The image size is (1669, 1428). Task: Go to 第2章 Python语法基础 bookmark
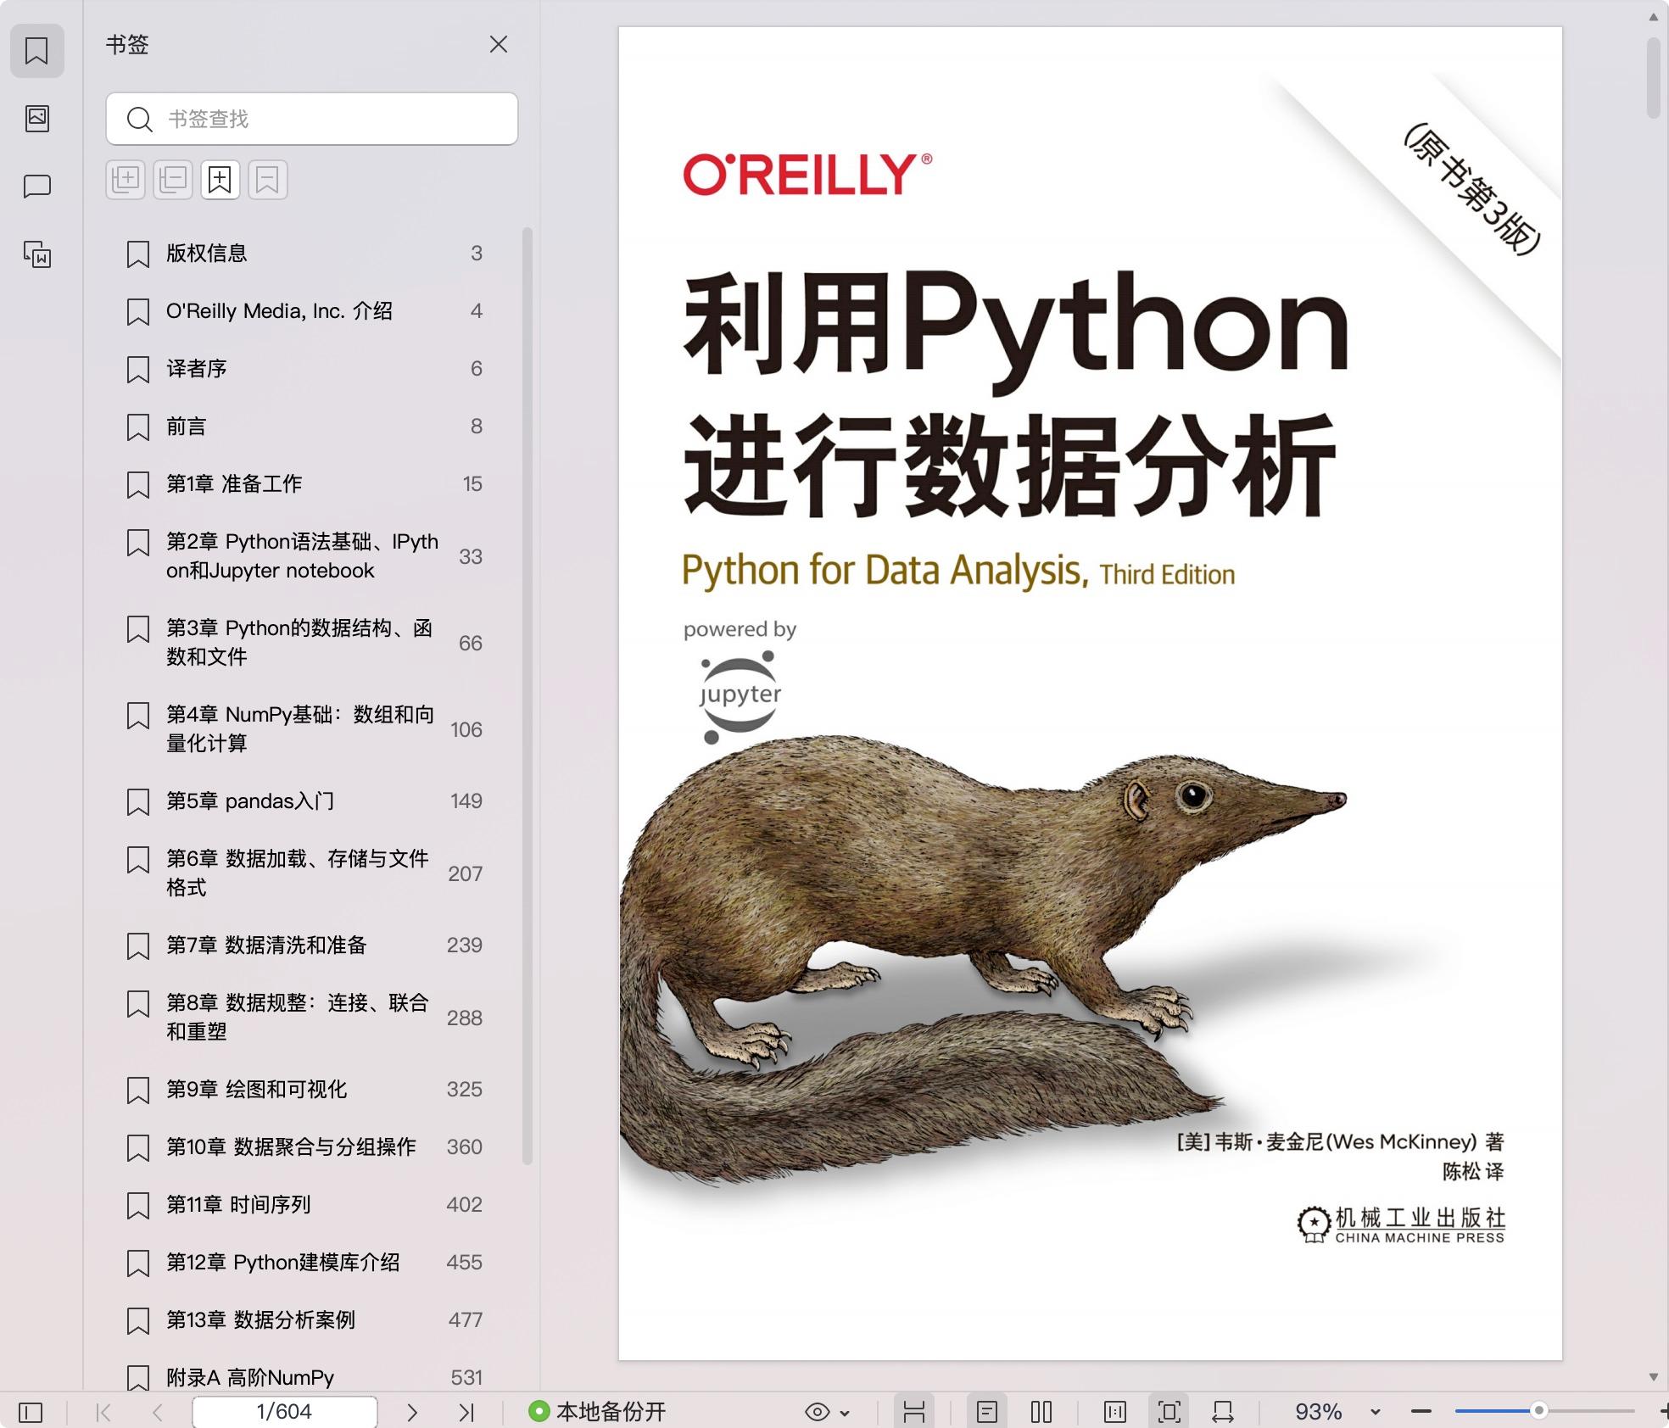coord(304,555)
